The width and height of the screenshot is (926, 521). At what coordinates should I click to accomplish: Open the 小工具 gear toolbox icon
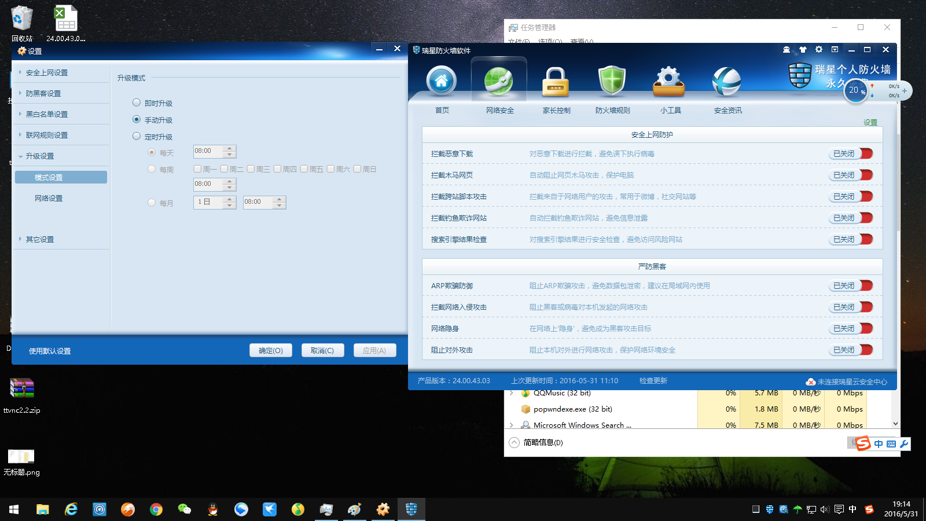pos(669,81)
